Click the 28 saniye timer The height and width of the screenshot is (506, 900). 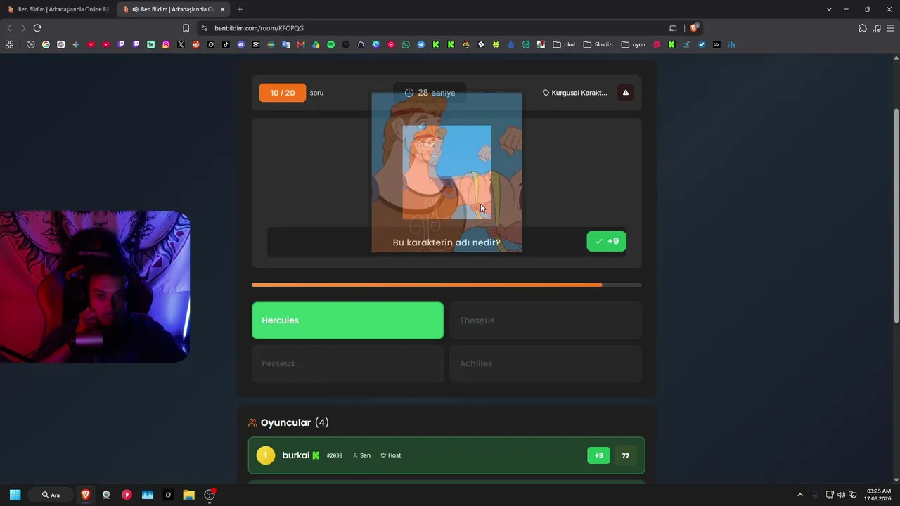[430, 93]
